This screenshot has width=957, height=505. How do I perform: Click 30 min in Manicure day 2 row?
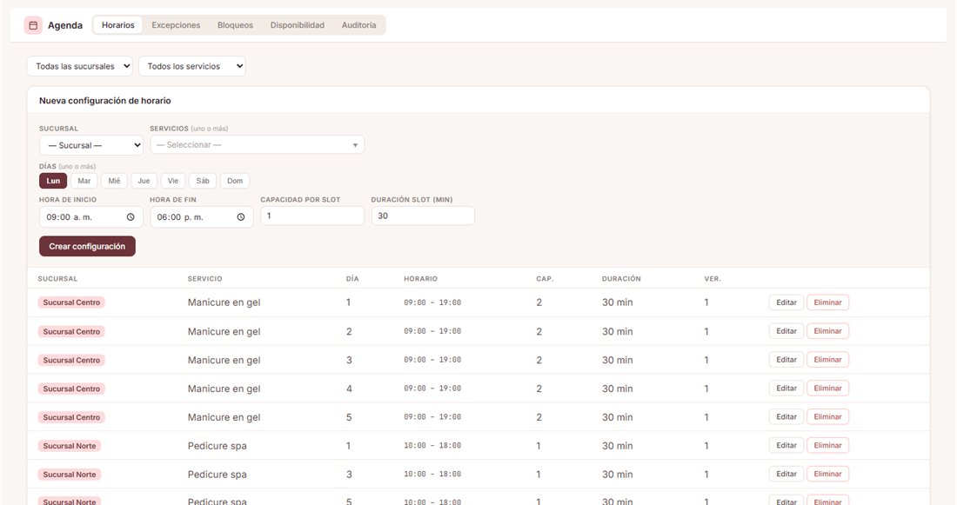coord(617,332)
